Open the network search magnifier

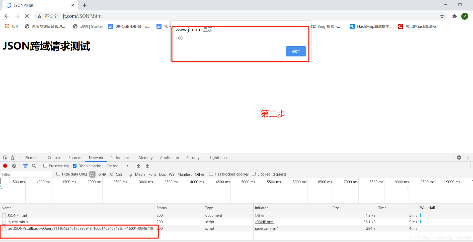(x=34, y=166)
